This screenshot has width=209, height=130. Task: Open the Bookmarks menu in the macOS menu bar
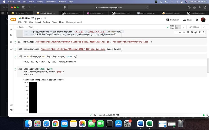(51, 2)
